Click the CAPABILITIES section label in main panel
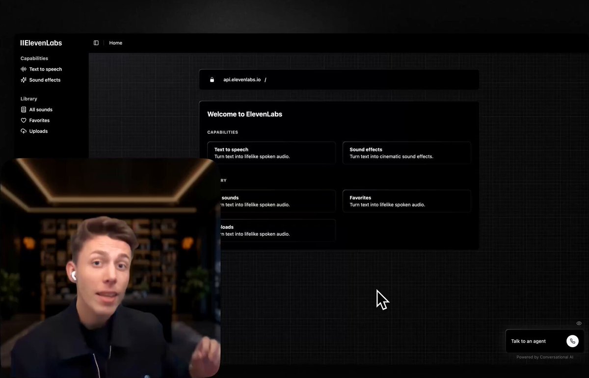Viewport: 589px width, 378px height. [222, 132]
